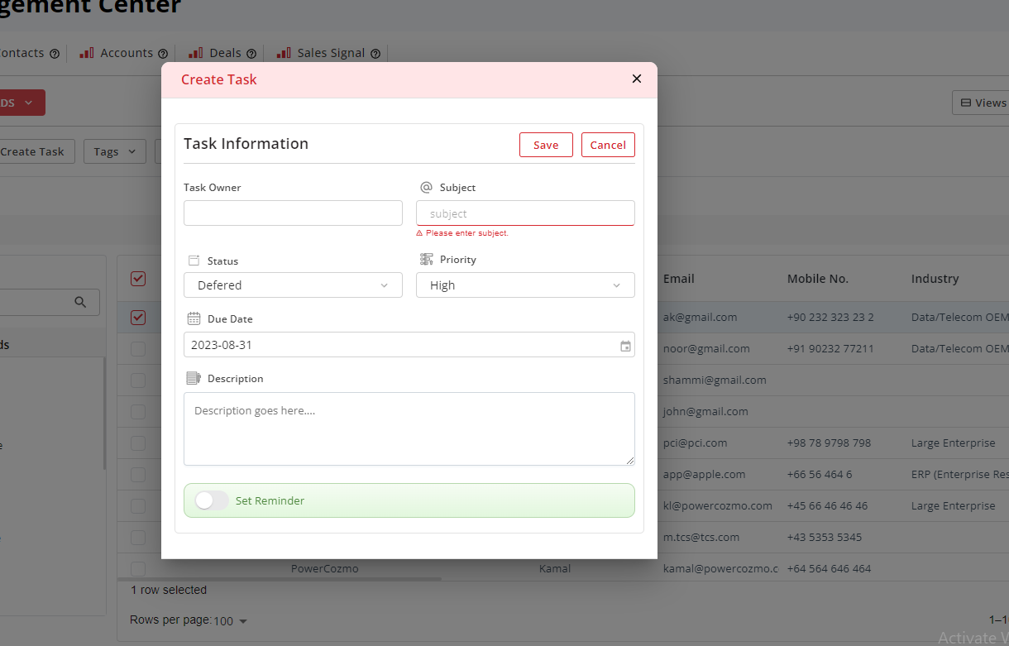Switch to the Accounts tab
1009x646 pixels.
(x=126, y=53)
